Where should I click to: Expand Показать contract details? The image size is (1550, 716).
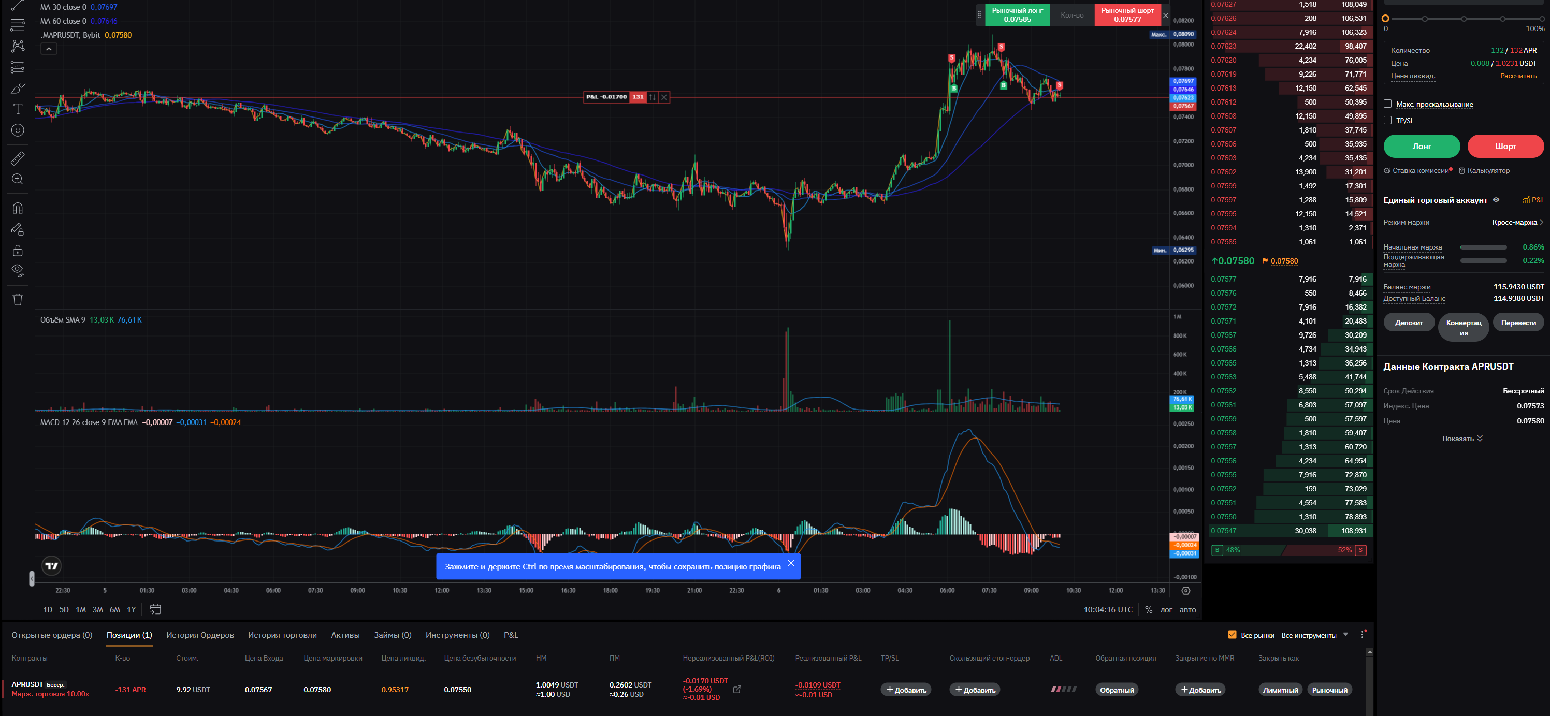pyautogui.click(x=1462, y=439)
